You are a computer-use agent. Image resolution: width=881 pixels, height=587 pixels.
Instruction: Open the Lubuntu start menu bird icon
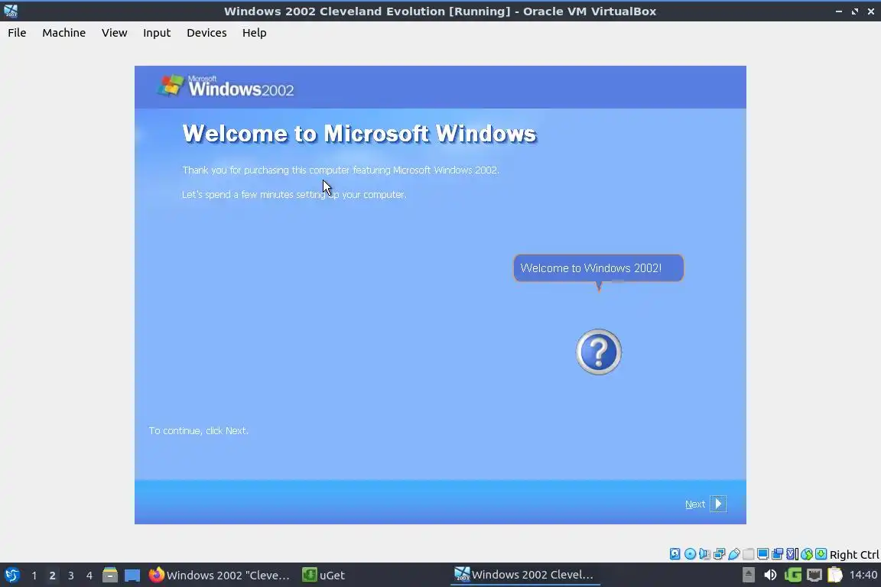point(11,576)
